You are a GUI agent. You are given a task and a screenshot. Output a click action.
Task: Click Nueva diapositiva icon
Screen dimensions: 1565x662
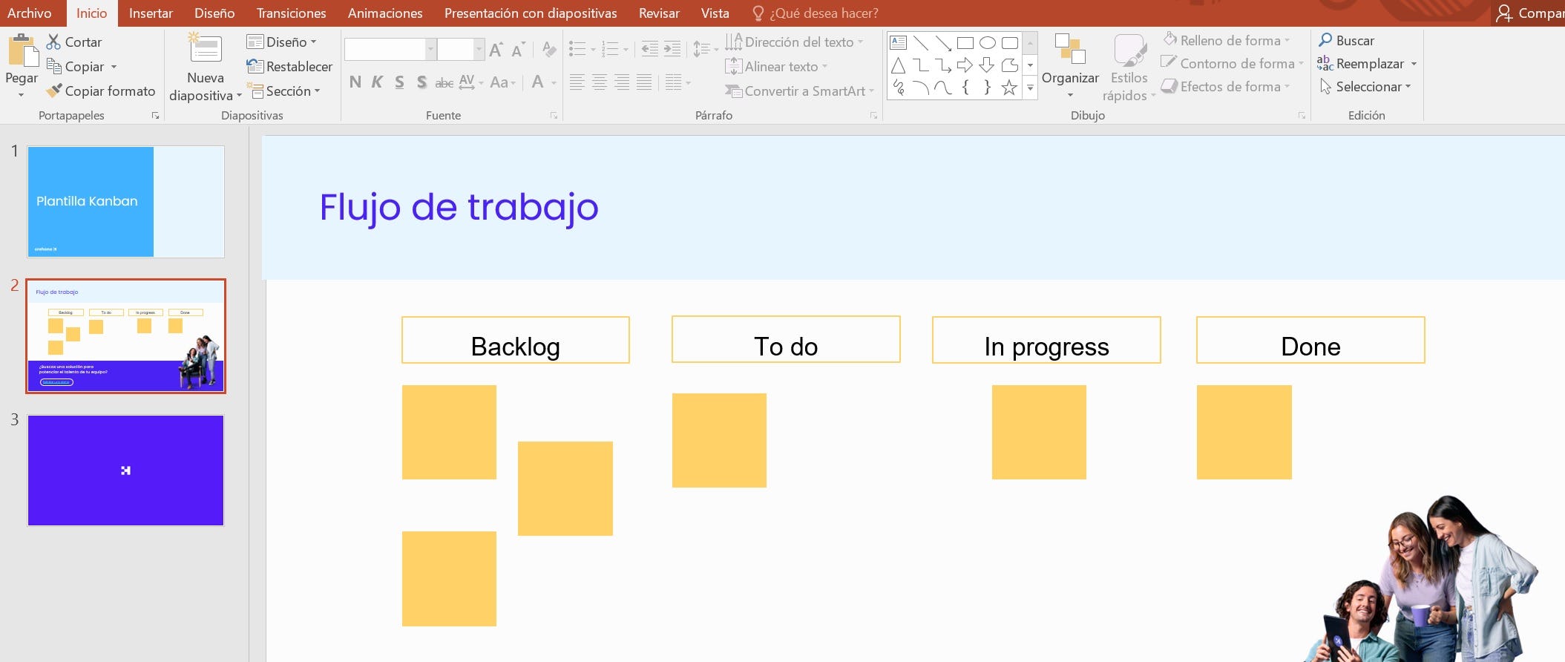[205, 49]
